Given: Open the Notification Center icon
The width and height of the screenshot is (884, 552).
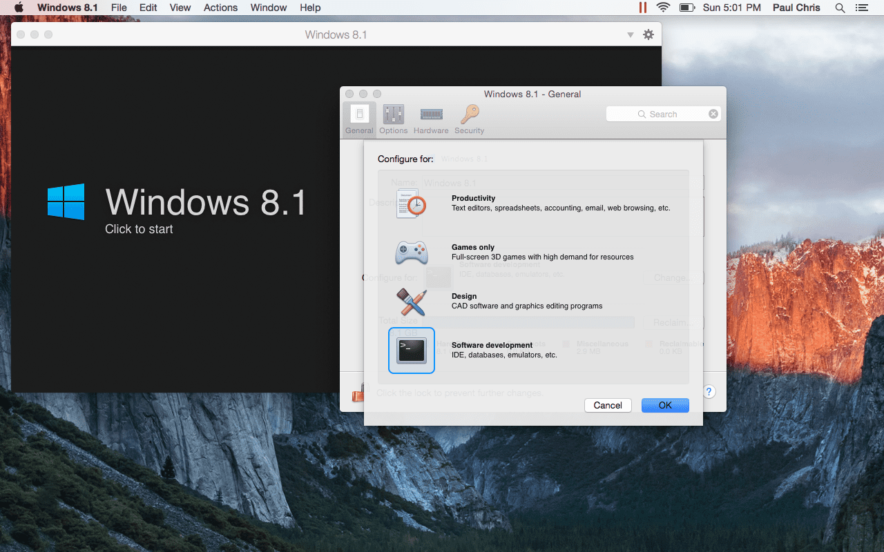Looking at the screenshot, I should 861,8.
